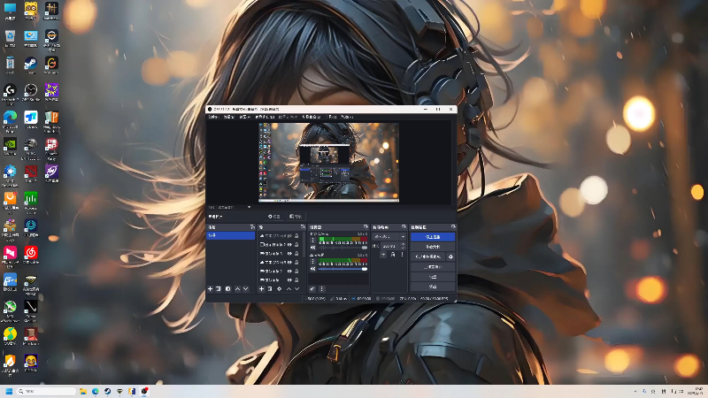Move the scene down with Scenes down arrow
This screenshot has width=708, height=398.
pos(246,289)
